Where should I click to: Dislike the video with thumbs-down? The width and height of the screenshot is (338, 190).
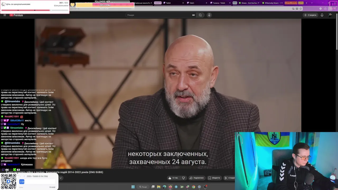pyautogui.click(x=184, y=178)
